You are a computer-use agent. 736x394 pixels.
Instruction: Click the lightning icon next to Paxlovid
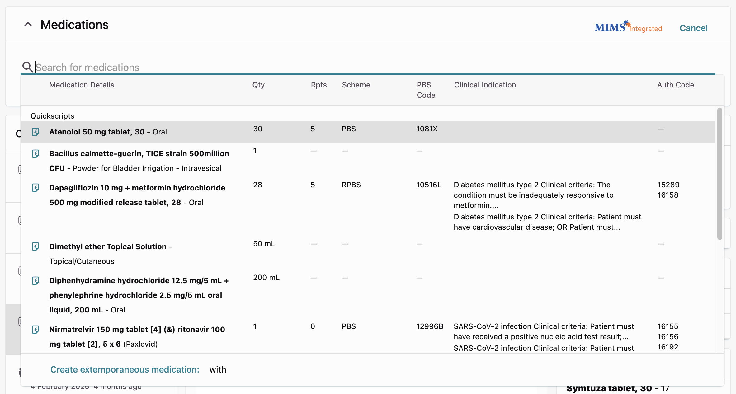(x=35, y=329)
